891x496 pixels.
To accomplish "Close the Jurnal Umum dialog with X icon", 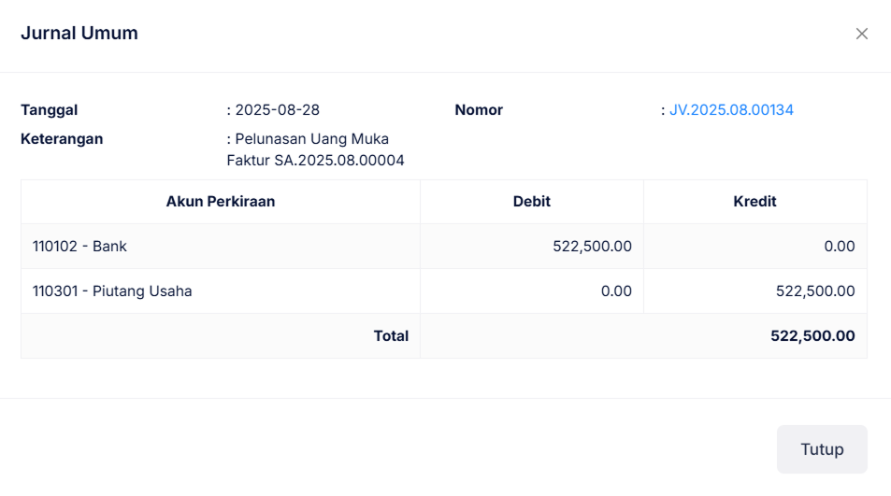I will coord(862,34).
